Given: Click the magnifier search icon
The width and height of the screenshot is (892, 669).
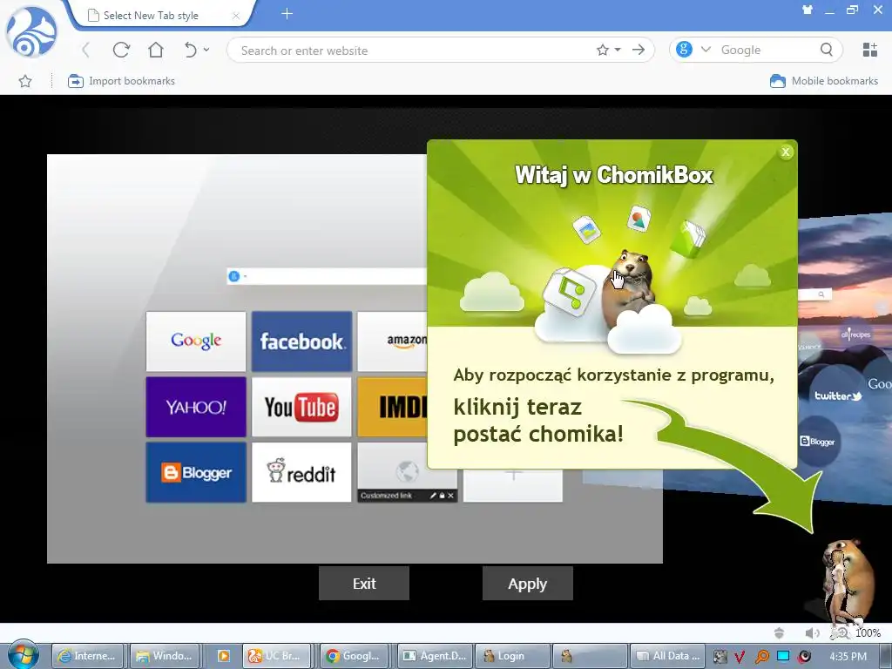Looking at the screenshot, I should click(827, 50).
